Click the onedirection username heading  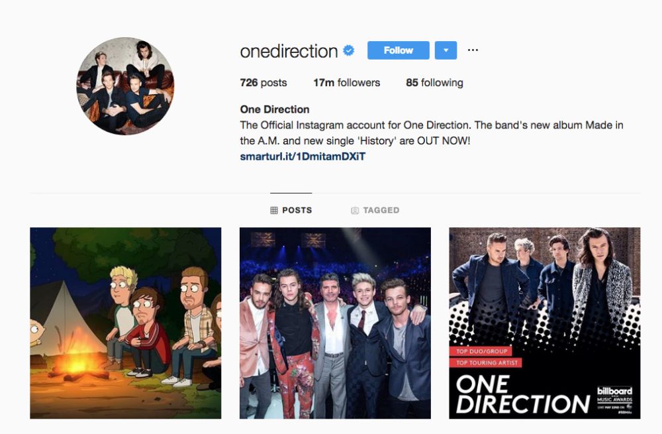click(x=289, y=51)
